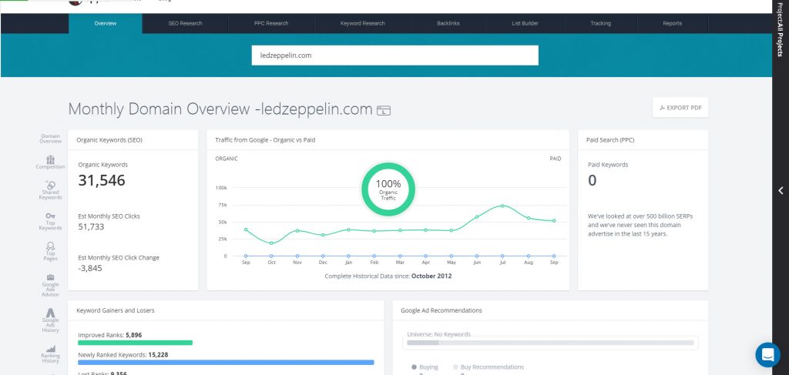Toggle the Buy Recommendations legend indicator
Viewport: 789px width, 375px height.
(x=455, y=367)
